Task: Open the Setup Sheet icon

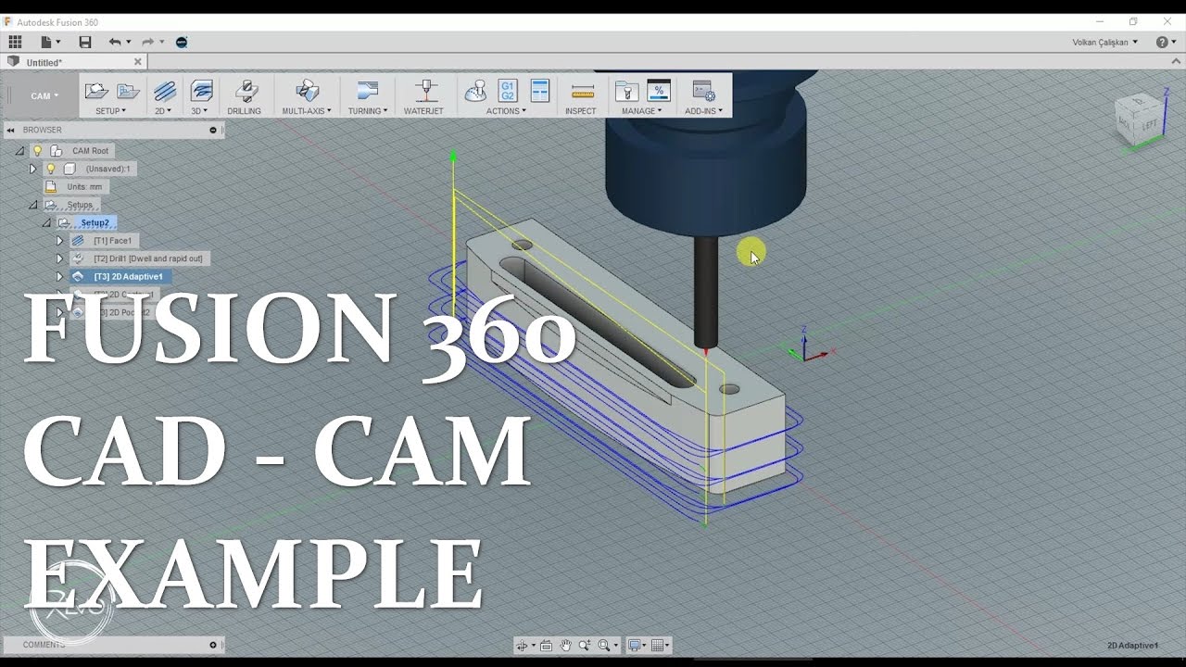Action: tap(540, 91)
